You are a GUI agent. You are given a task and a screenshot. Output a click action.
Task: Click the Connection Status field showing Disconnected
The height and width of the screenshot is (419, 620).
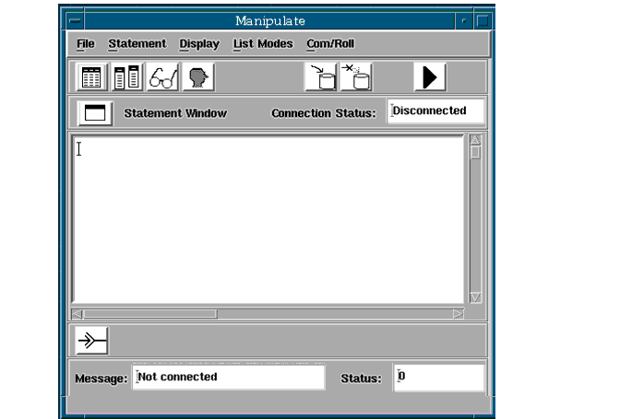435,111
